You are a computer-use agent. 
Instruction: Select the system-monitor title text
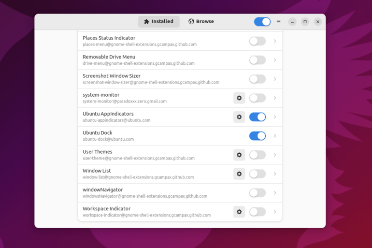(x=101, y=95)
